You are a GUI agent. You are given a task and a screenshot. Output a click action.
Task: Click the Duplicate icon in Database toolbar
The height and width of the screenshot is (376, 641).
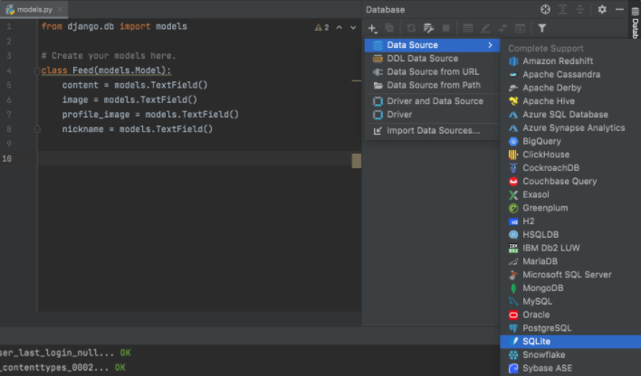[x=389, y=28]
